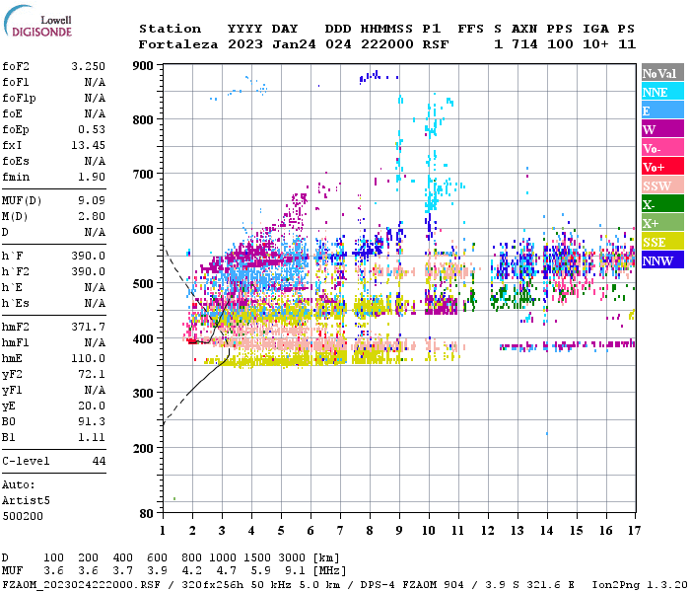Select the E blue legend swatch
This screenshot has height=592, width=690.
[x=662, y=110]
